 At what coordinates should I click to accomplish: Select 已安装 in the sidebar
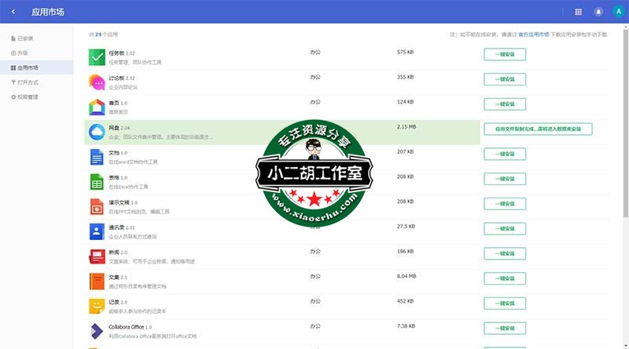(24, 38)
